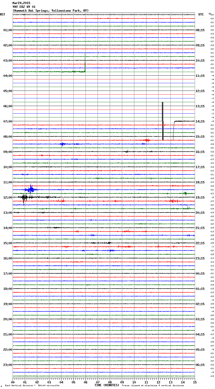The width and height of the screenshot is (215, 389).
Task: Click the 20:15 UTC time label
Action: pos(200,213)
